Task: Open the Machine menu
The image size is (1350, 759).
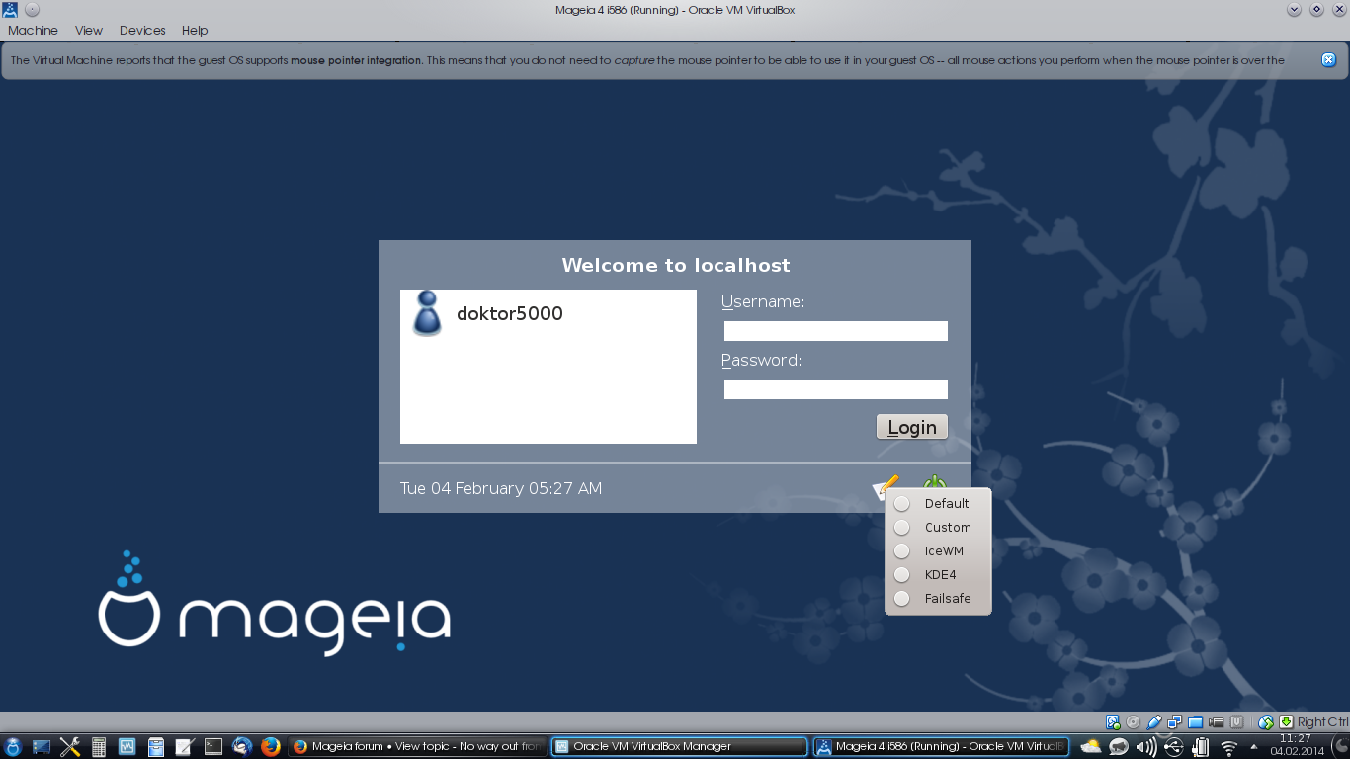Action: pos(33,31)
